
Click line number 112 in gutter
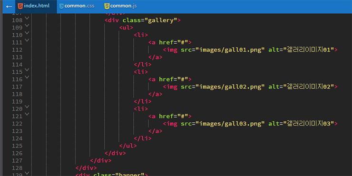[17, 50]
